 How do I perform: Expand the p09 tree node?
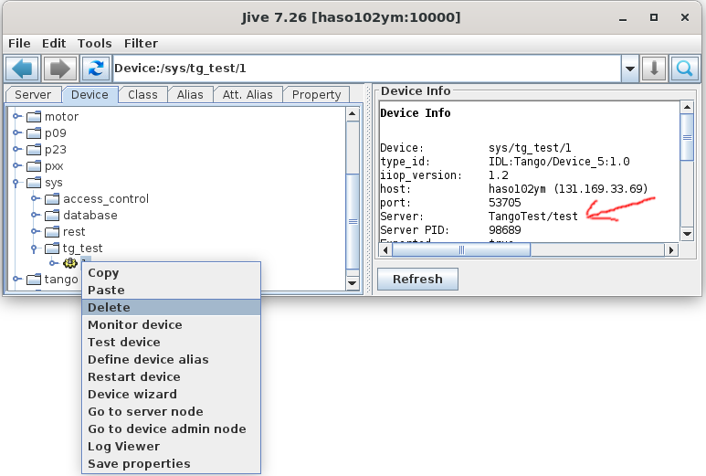pyautogui.click(x=16, y=132)
